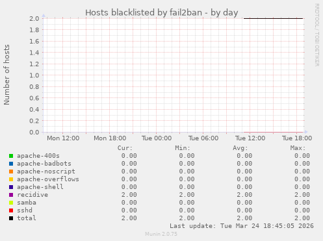
Task: Select the 'total' legend label
Action: pyautogui.click(x=27, y=218)
